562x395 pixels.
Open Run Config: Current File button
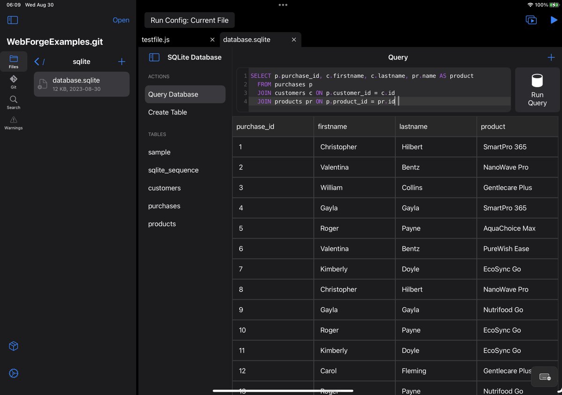[x=190, y=20]
